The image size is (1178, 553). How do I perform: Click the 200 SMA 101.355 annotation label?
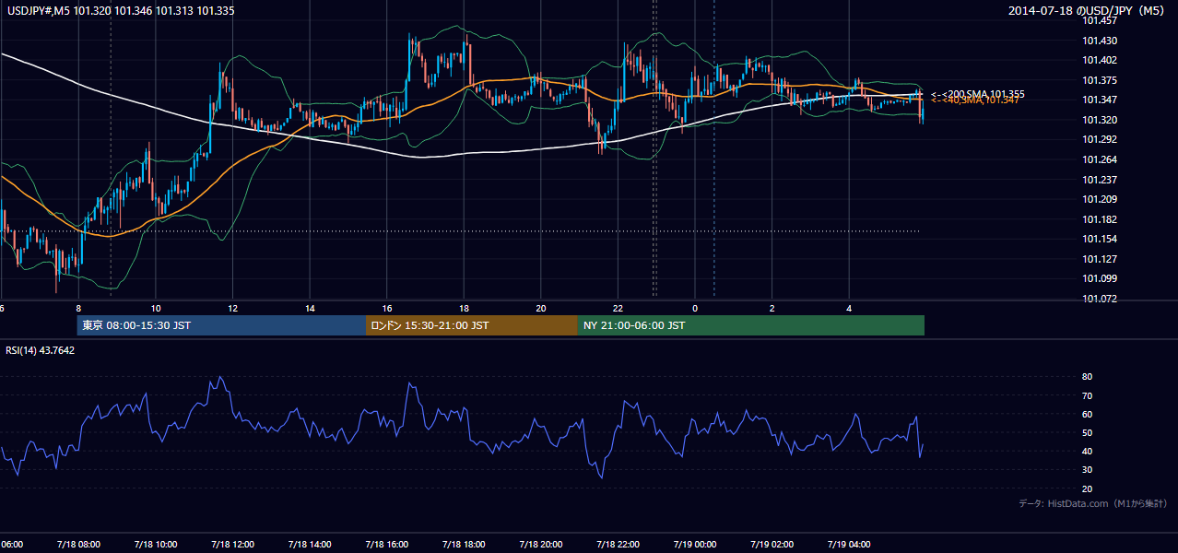(977, 94)
